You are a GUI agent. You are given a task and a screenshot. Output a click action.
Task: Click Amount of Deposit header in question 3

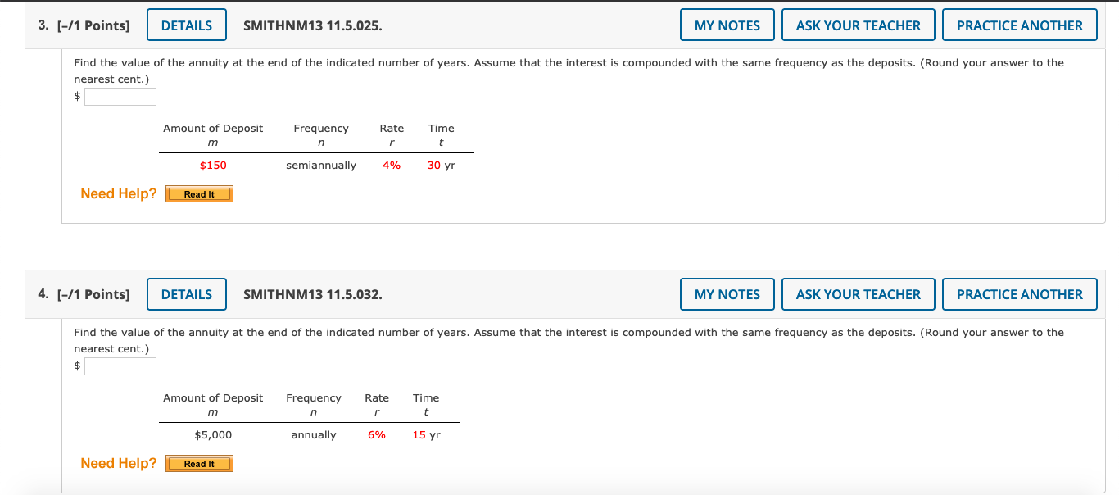213,129
